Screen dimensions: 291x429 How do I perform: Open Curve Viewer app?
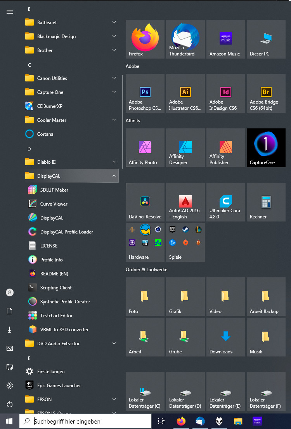pos(72,204)
